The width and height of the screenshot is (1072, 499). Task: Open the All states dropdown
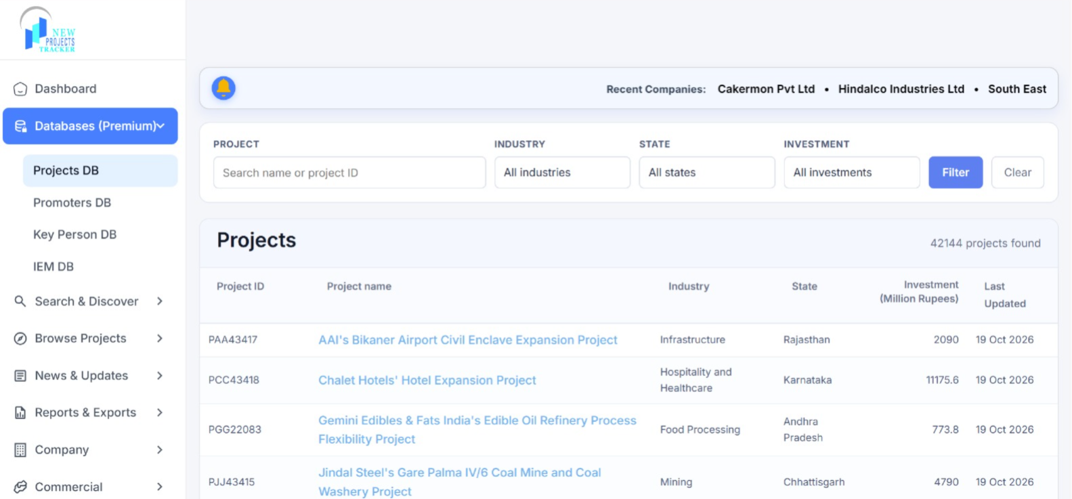707,173
